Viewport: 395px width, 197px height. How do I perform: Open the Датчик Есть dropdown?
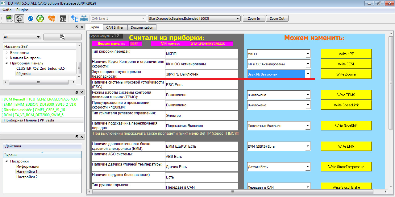tap(278, 167)
